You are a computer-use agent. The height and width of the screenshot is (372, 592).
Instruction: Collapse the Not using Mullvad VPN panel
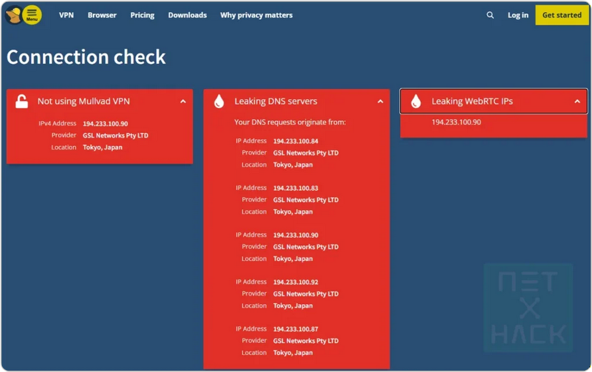point(183,102)
